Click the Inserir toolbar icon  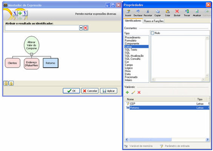128,11
